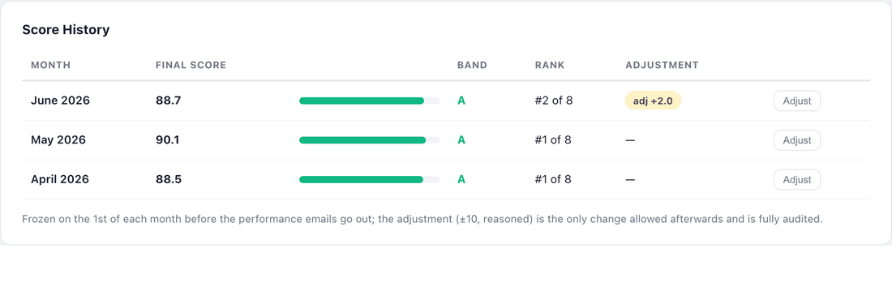Viewport: 892px width, 304px height.
Task: Select the ADJUSTMENT column header
Action: point(662,65)
